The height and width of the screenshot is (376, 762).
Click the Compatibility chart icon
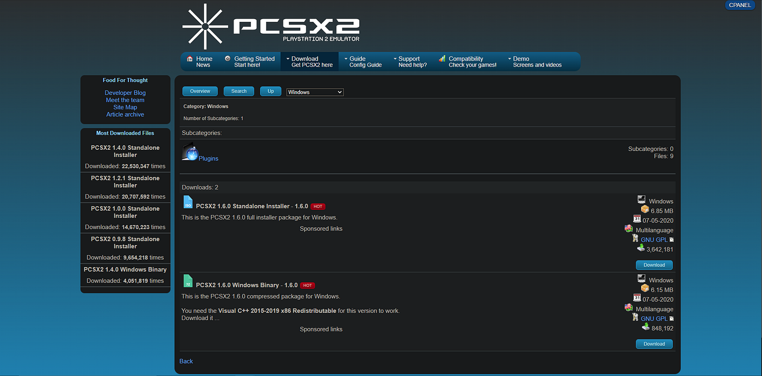click(443, 58)
